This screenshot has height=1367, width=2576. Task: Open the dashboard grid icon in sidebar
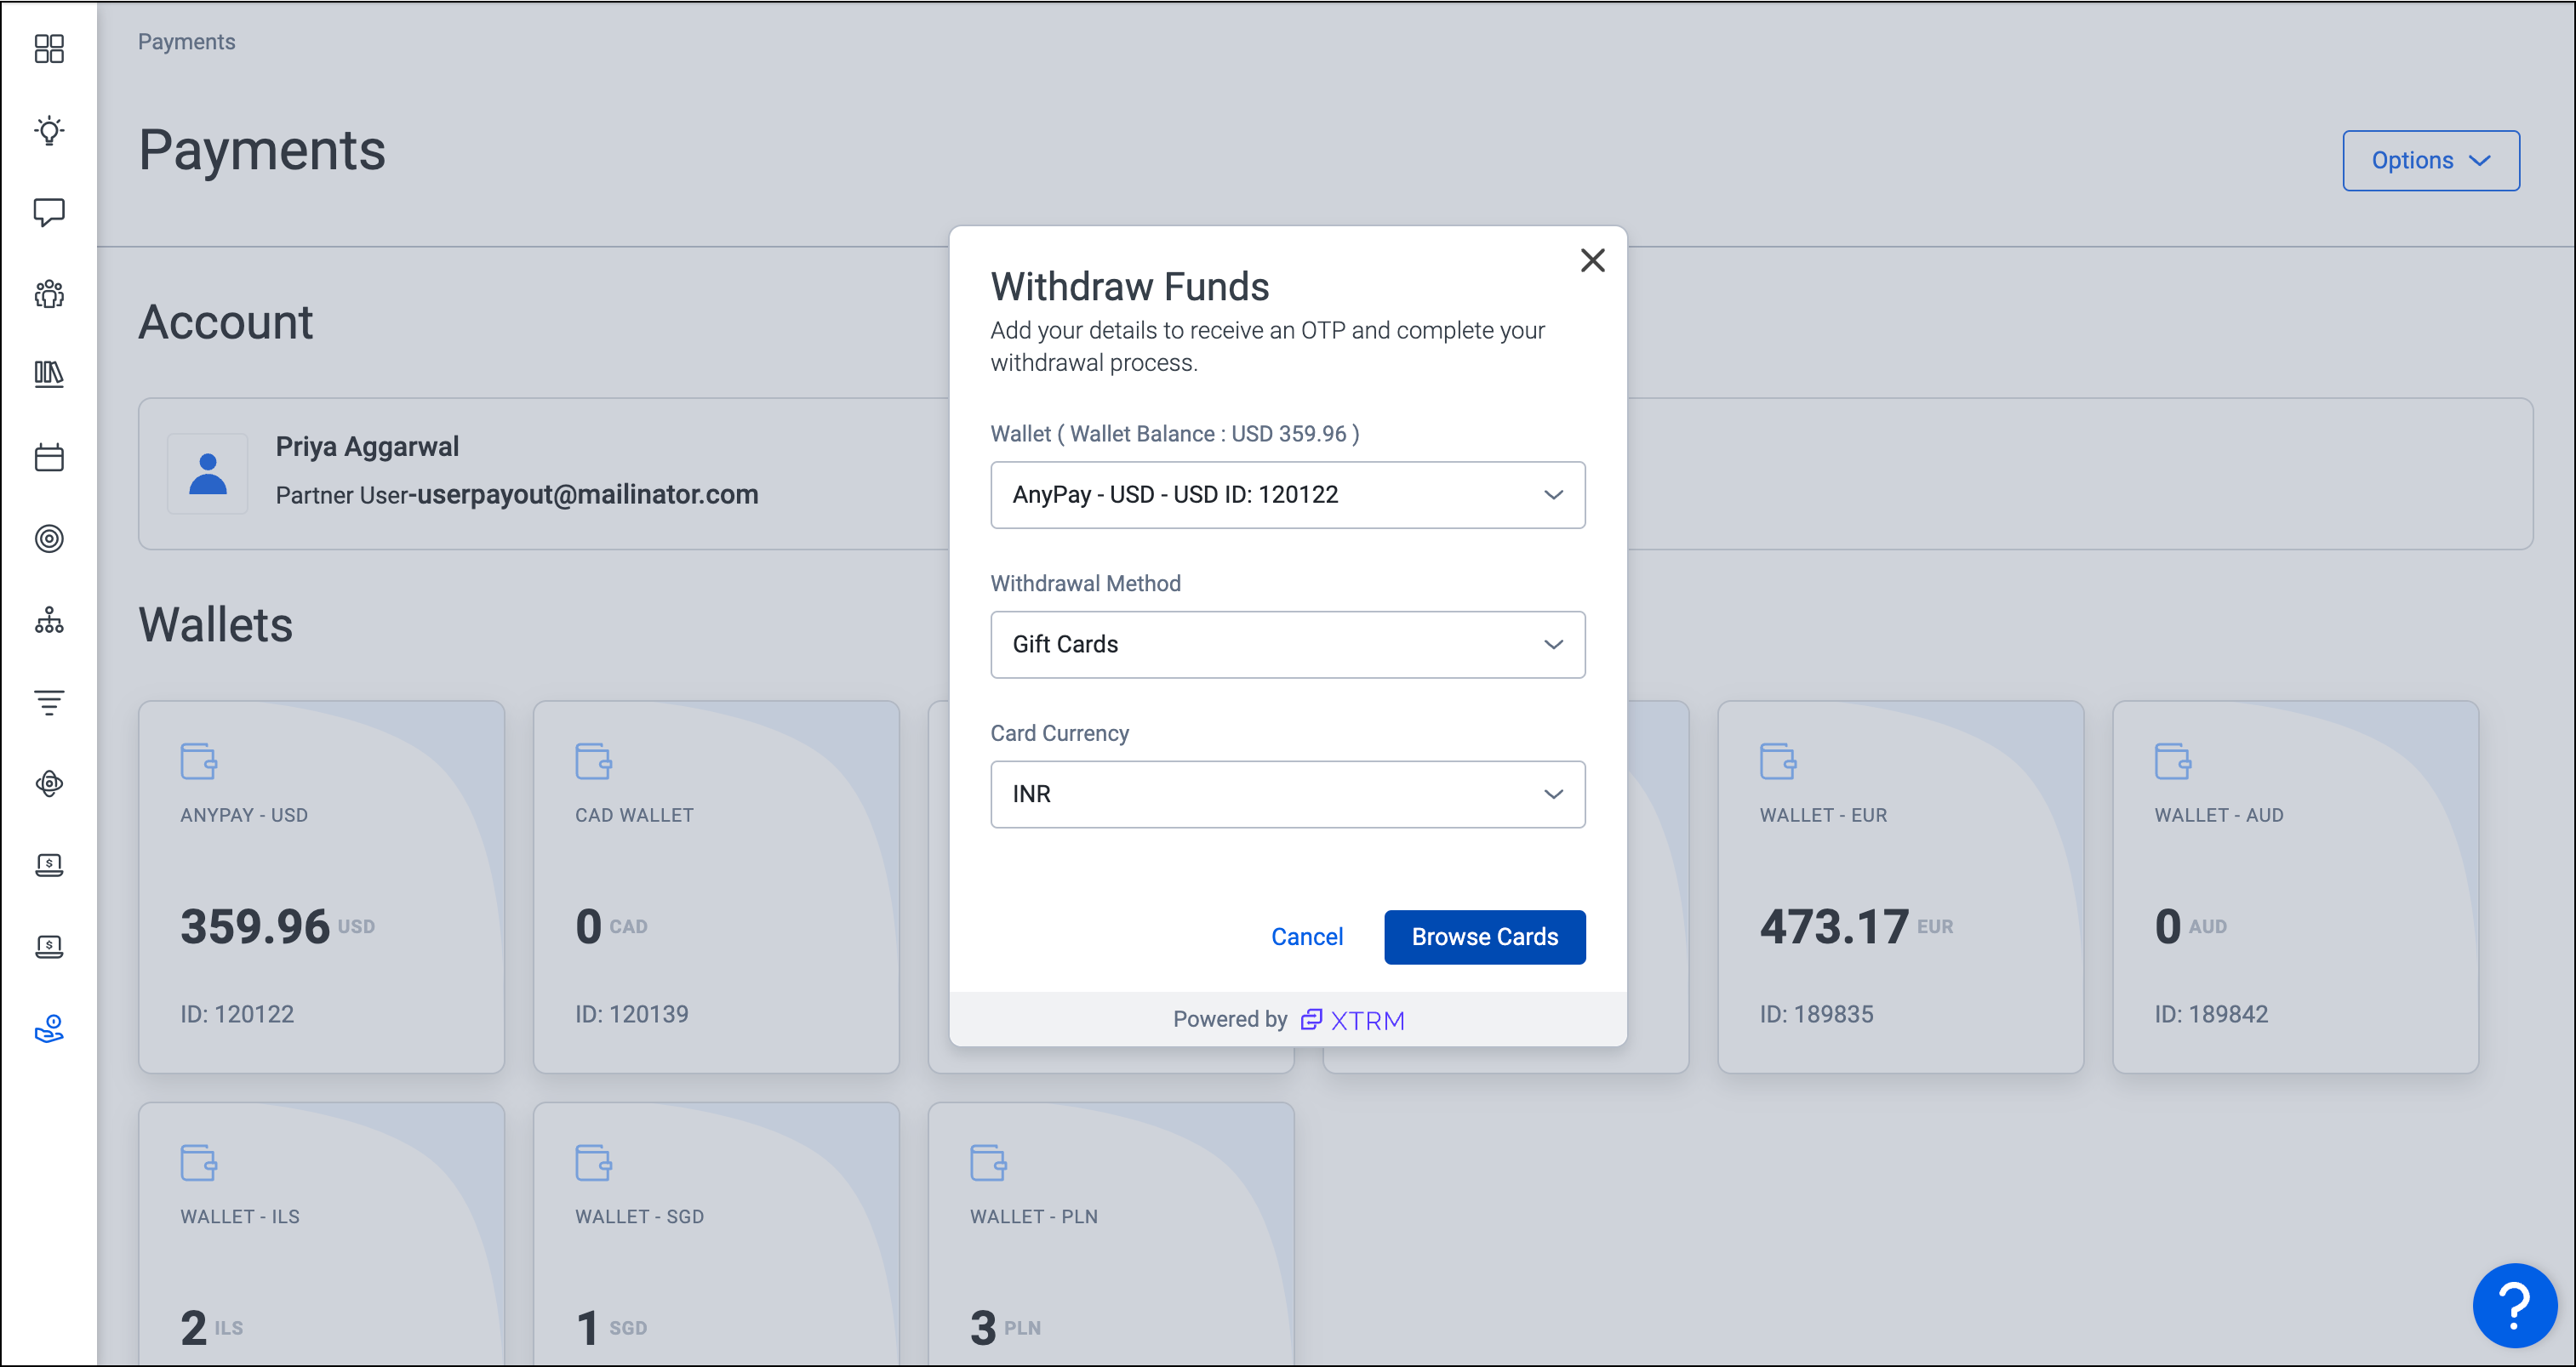(x=49, y=48)
